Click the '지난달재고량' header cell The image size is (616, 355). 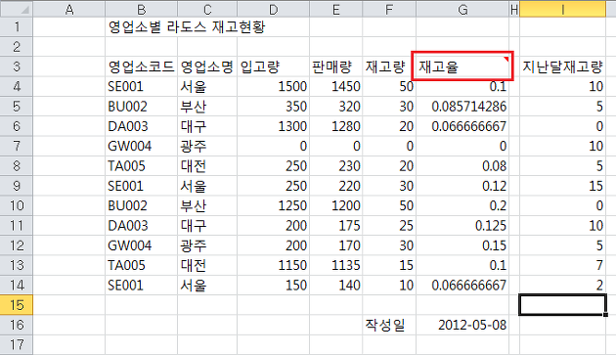pos(562,67)
